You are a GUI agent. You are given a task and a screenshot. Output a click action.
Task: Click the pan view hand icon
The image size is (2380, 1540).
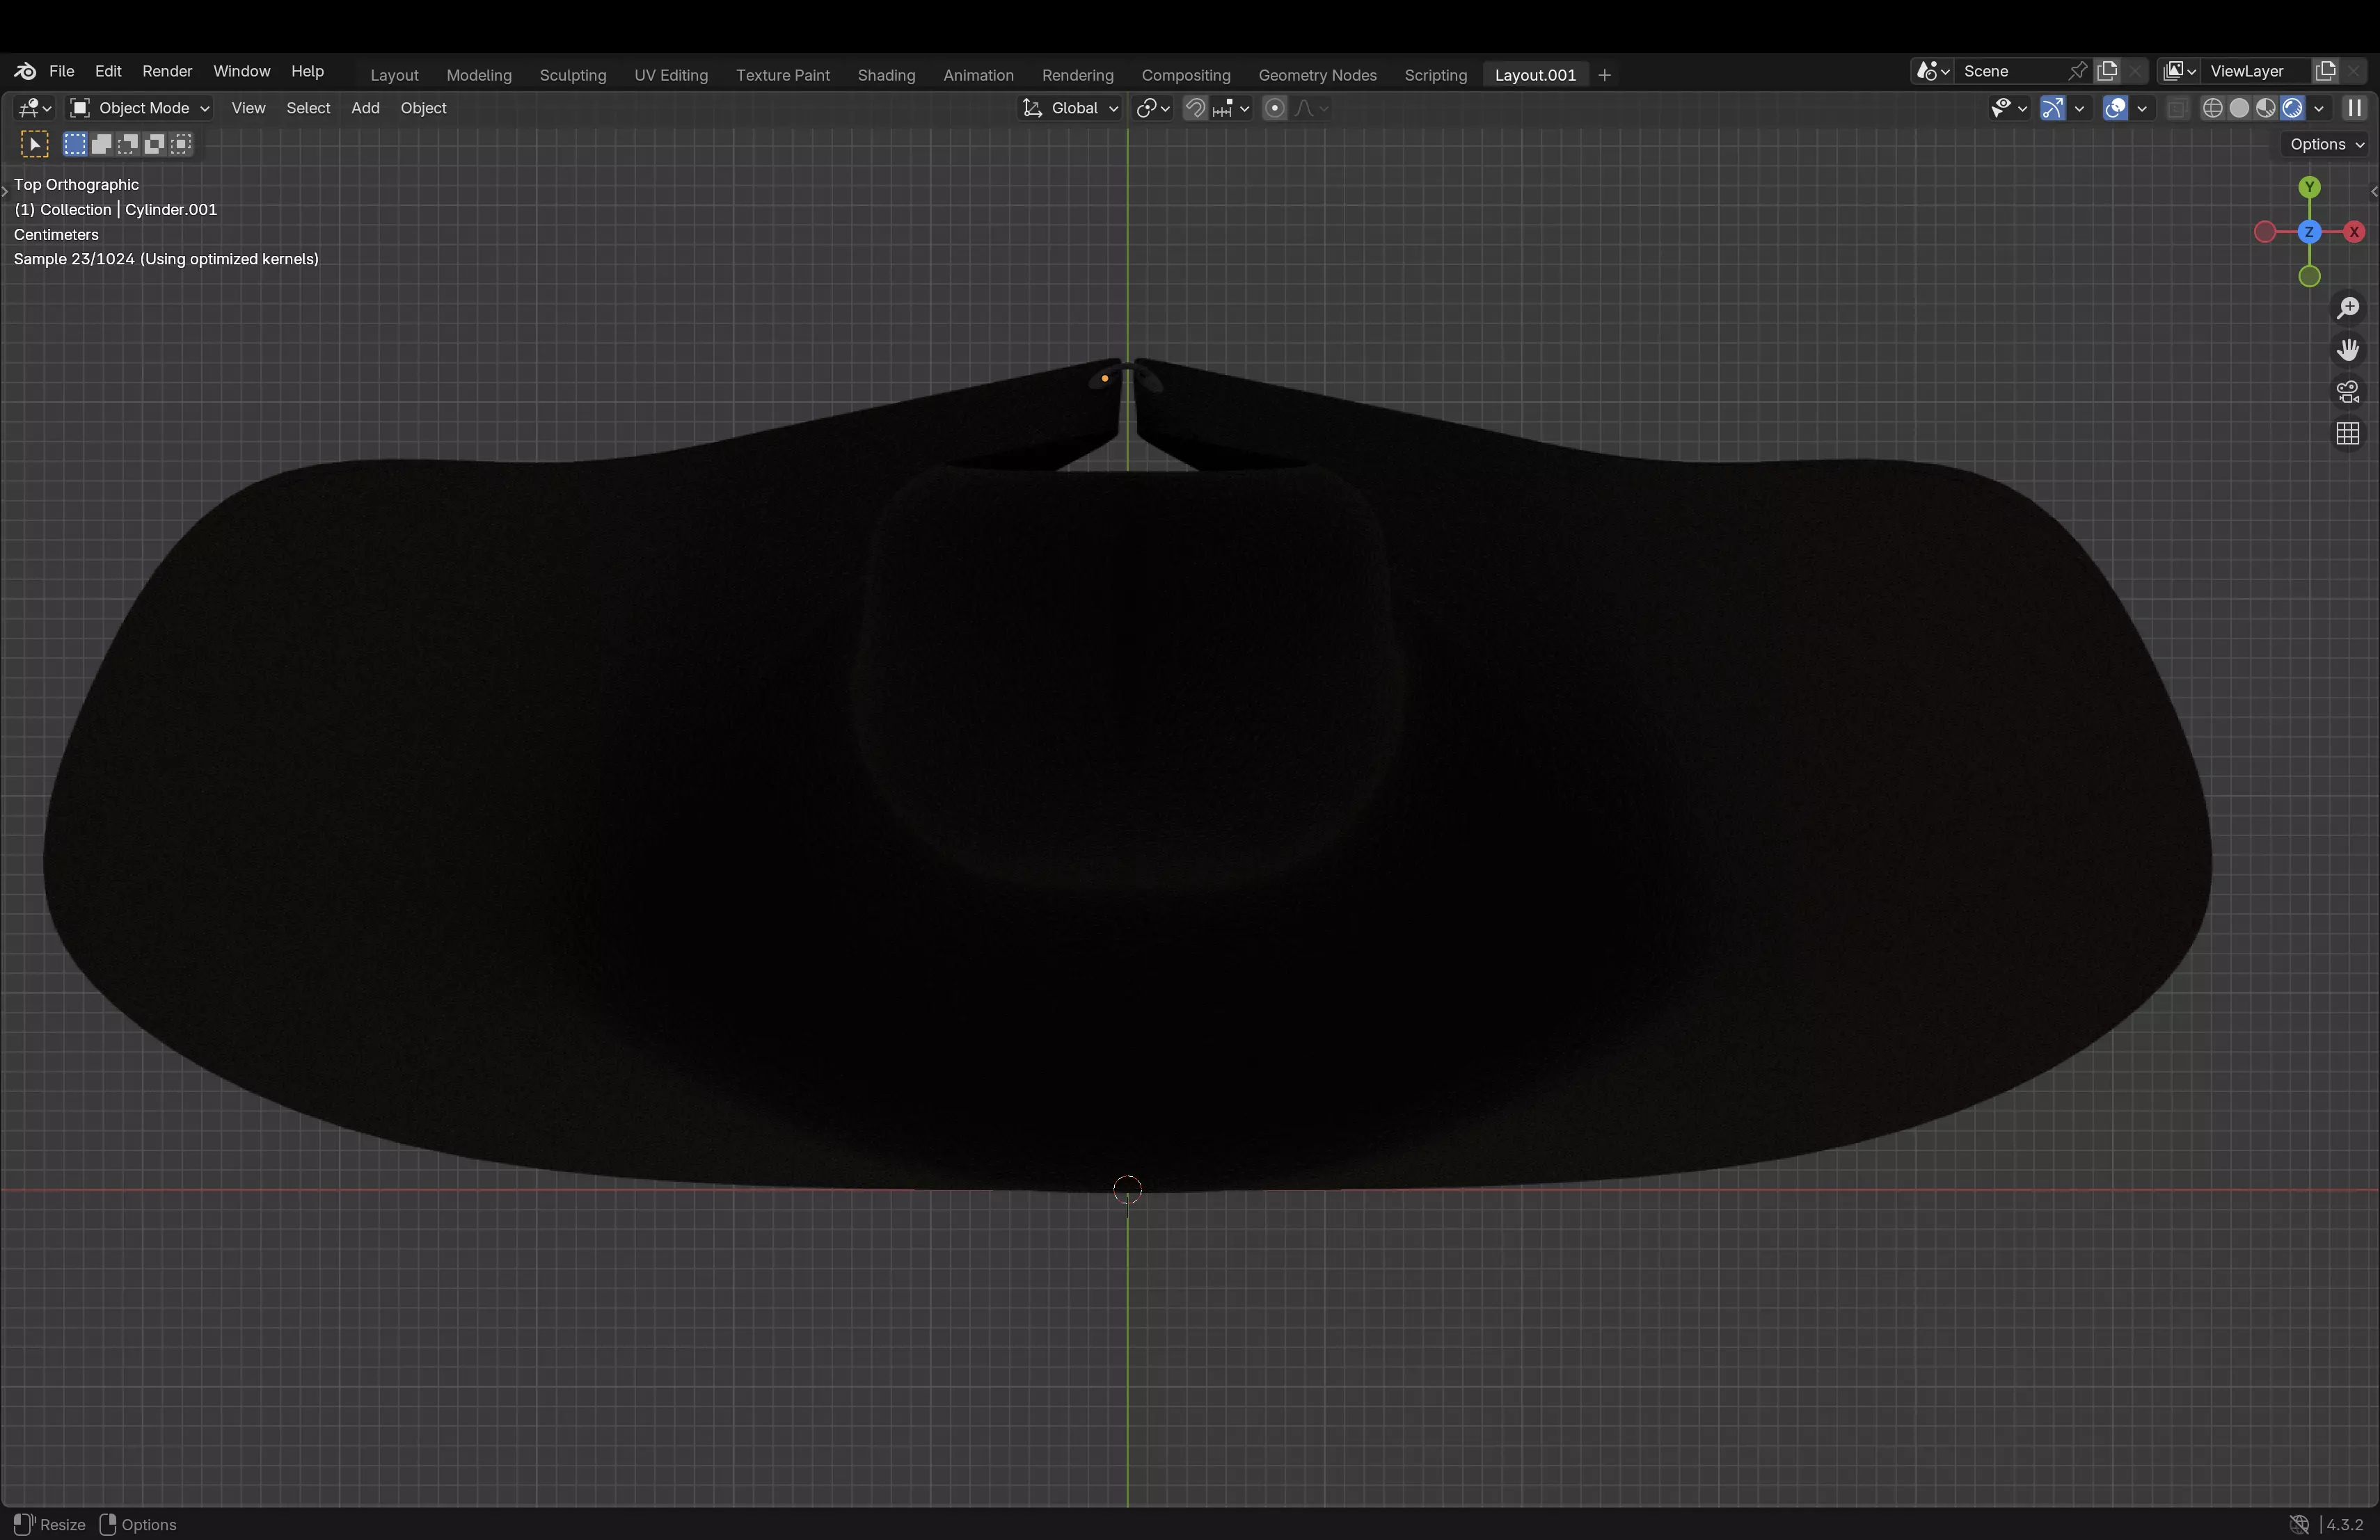[x=2347, y=350]
